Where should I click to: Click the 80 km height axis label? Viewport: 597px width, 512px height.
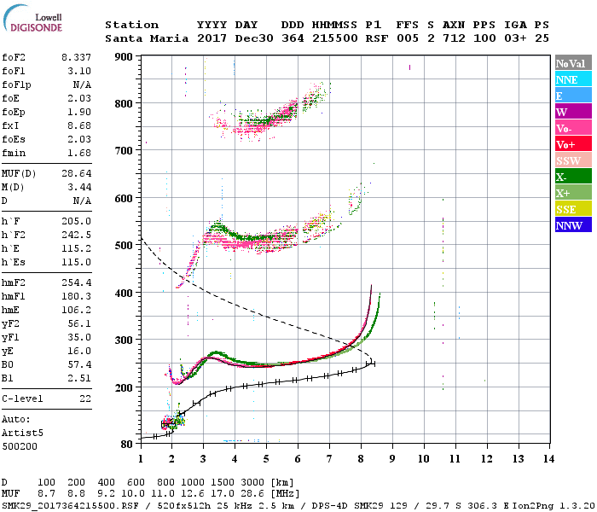click(x=127, y=444)
